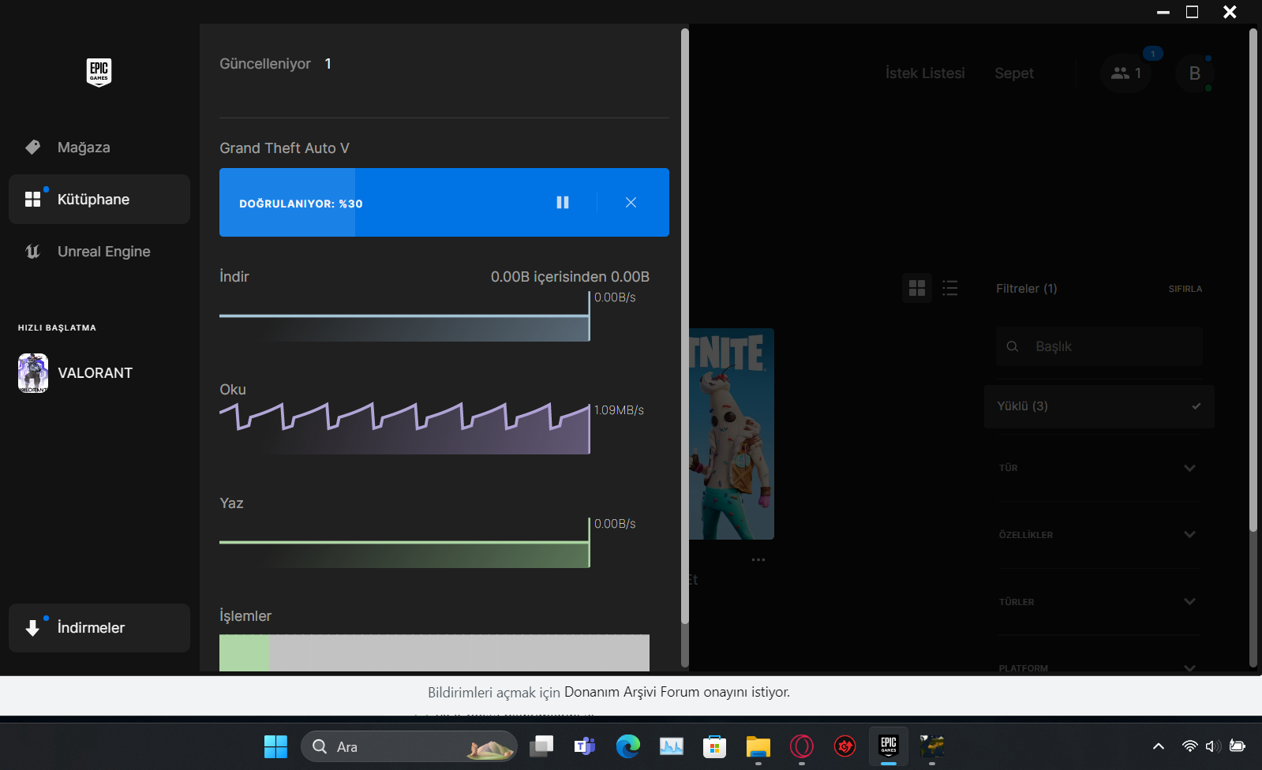The image size is (1262, 770).
Task: Expand the TÜRLER filter section
Action: click(1099, 602)
